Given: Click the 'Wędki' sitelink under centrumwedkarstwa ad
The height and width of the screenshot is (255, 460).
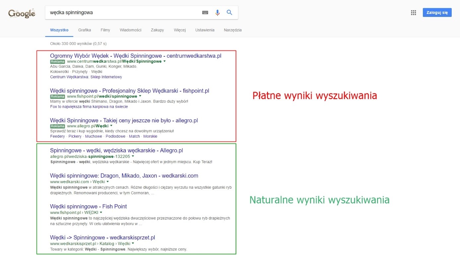Looking at the screenshot, I should (97, 72).
